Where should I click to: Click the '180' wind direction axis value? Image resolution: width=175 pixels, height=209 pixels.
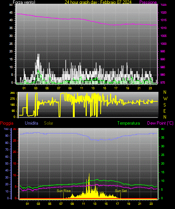12,105
